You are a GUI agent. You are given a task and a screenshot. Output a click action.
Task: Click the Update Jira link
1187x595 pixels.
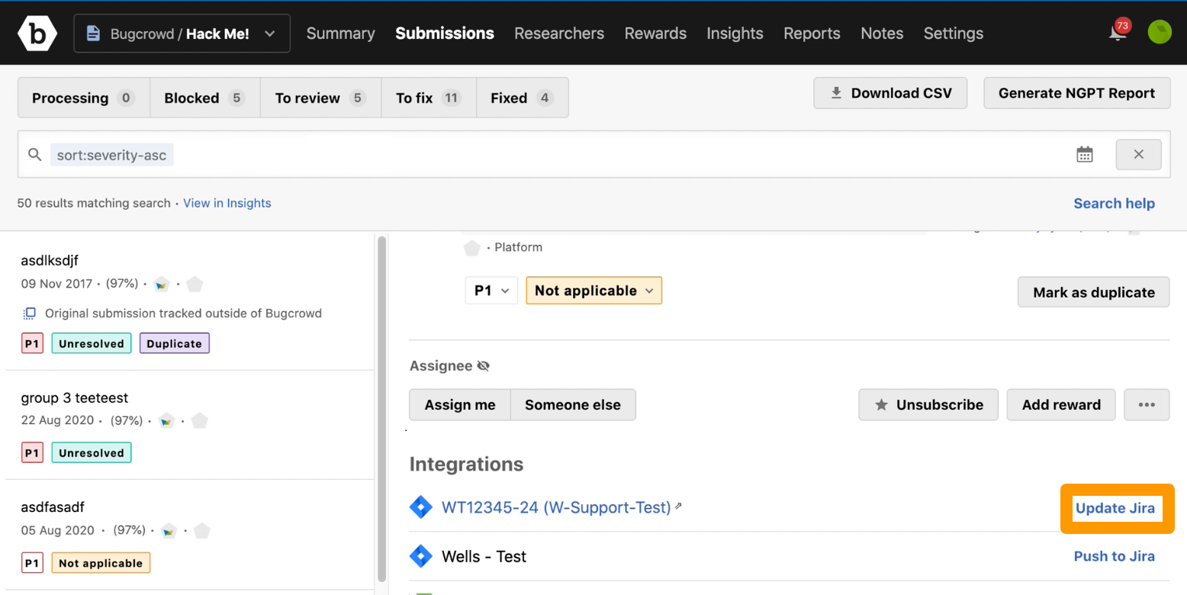1115,508
